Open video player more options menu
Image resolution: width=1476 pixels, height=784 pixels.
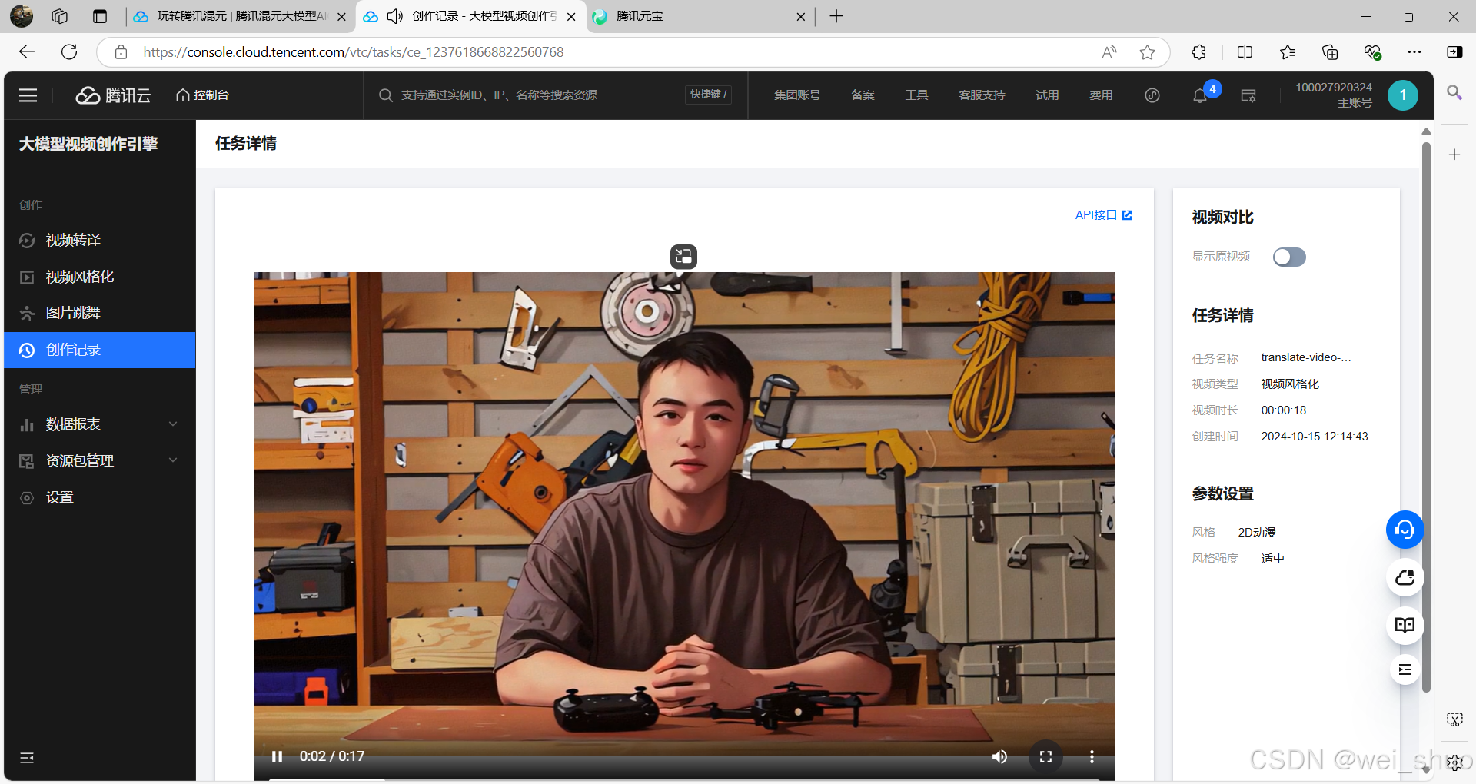(x=1092, y=756)
